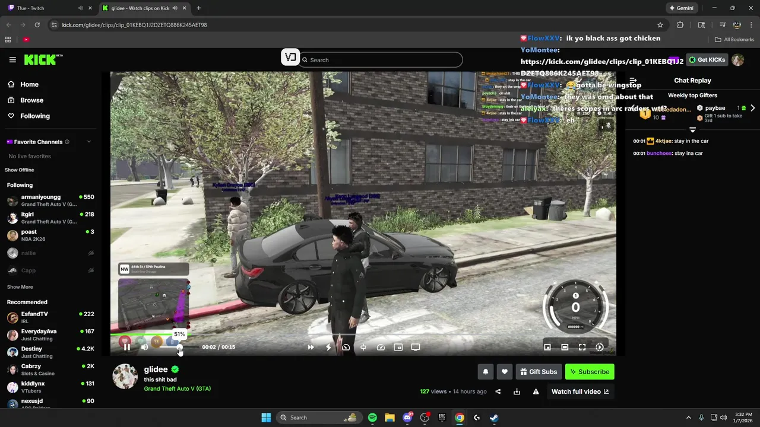Click the lightning bolt icon in player
760x427 pixels.
[x=328, y=348]
